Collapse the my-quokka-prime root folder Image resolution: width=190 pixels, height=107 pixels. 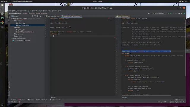[x=12, y=19]
